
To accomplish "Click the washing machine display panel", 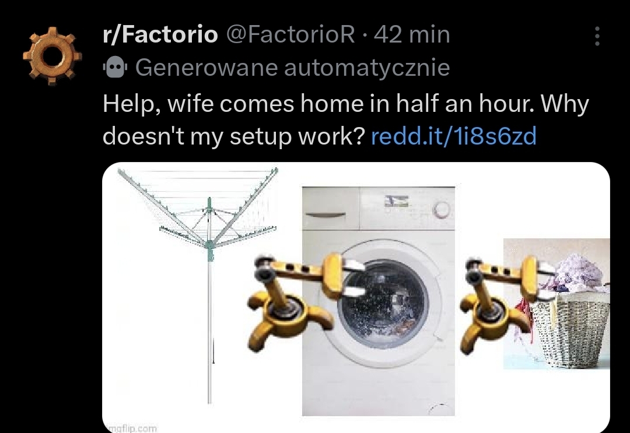I will click(x=396, y=201).
